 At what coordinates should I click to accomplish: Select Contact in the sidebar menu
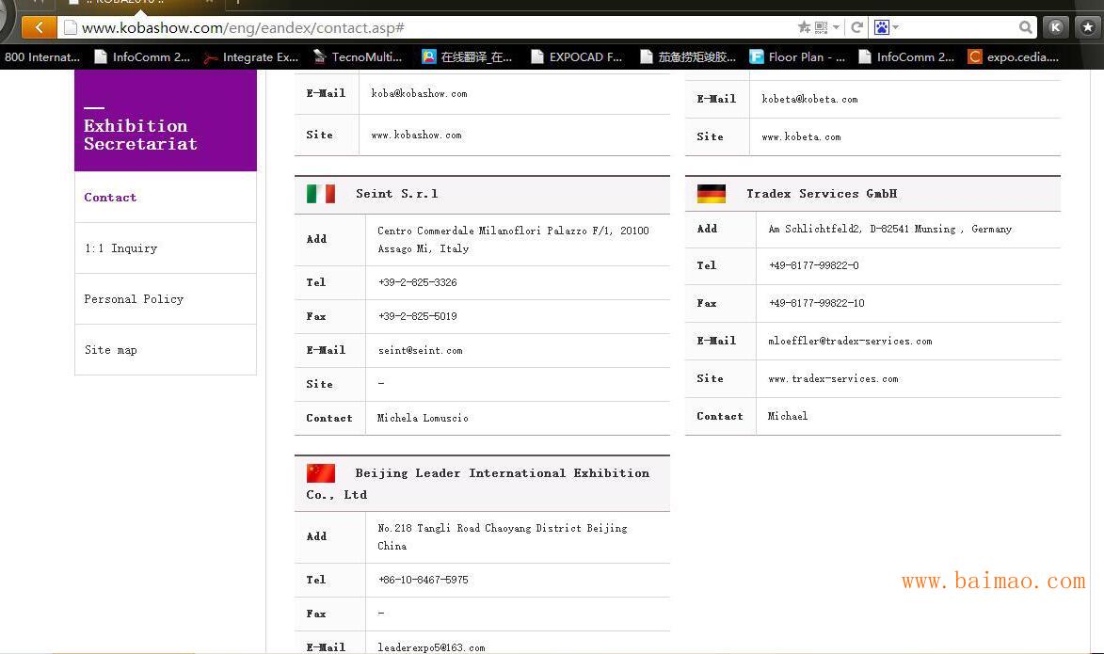[110, 198]
